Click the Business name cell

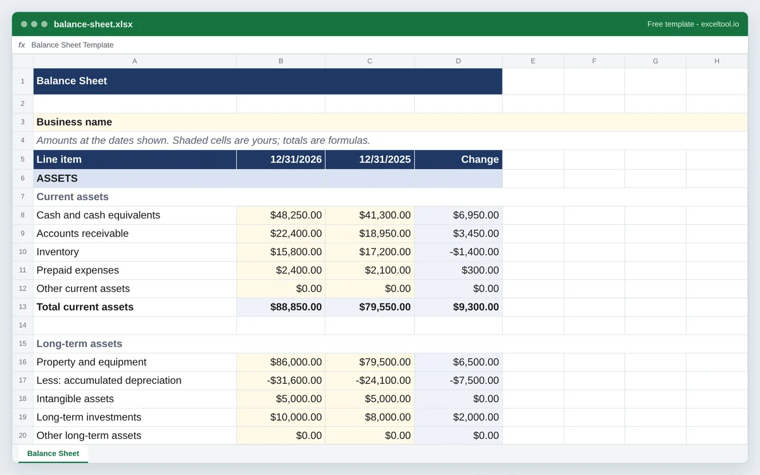point(390,122)
